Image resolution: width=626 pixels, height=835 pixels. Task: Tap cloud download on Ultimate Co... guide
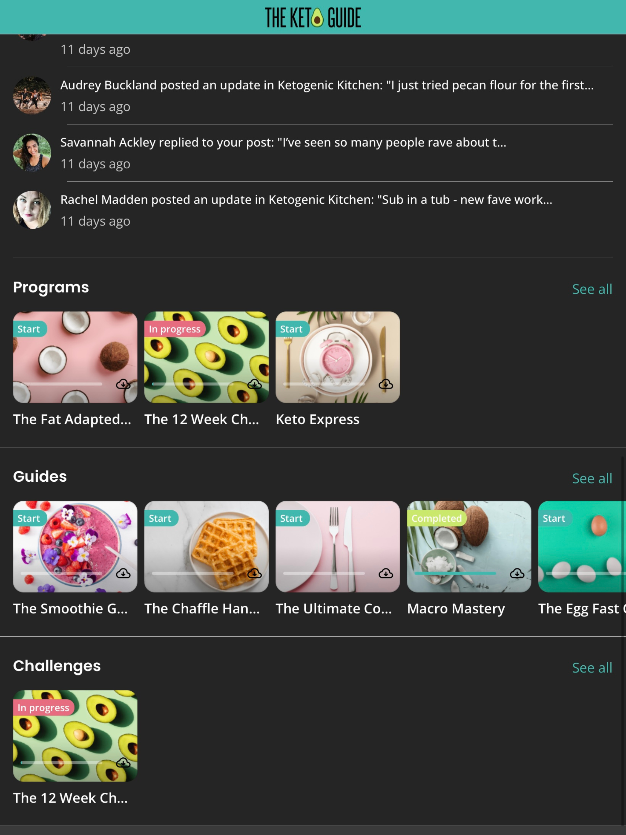click(386, 573)
